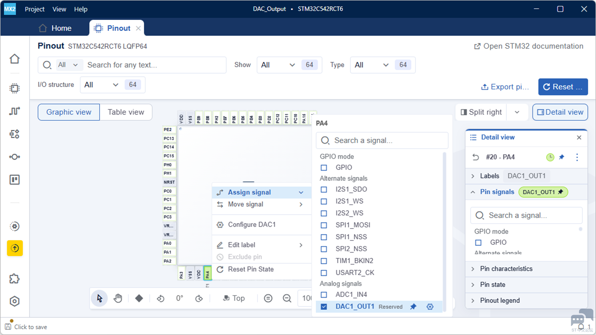Screen dimensions: 596x335
Task: Click the Search a signal field in PA4 popup
Action: coord(382,140)
